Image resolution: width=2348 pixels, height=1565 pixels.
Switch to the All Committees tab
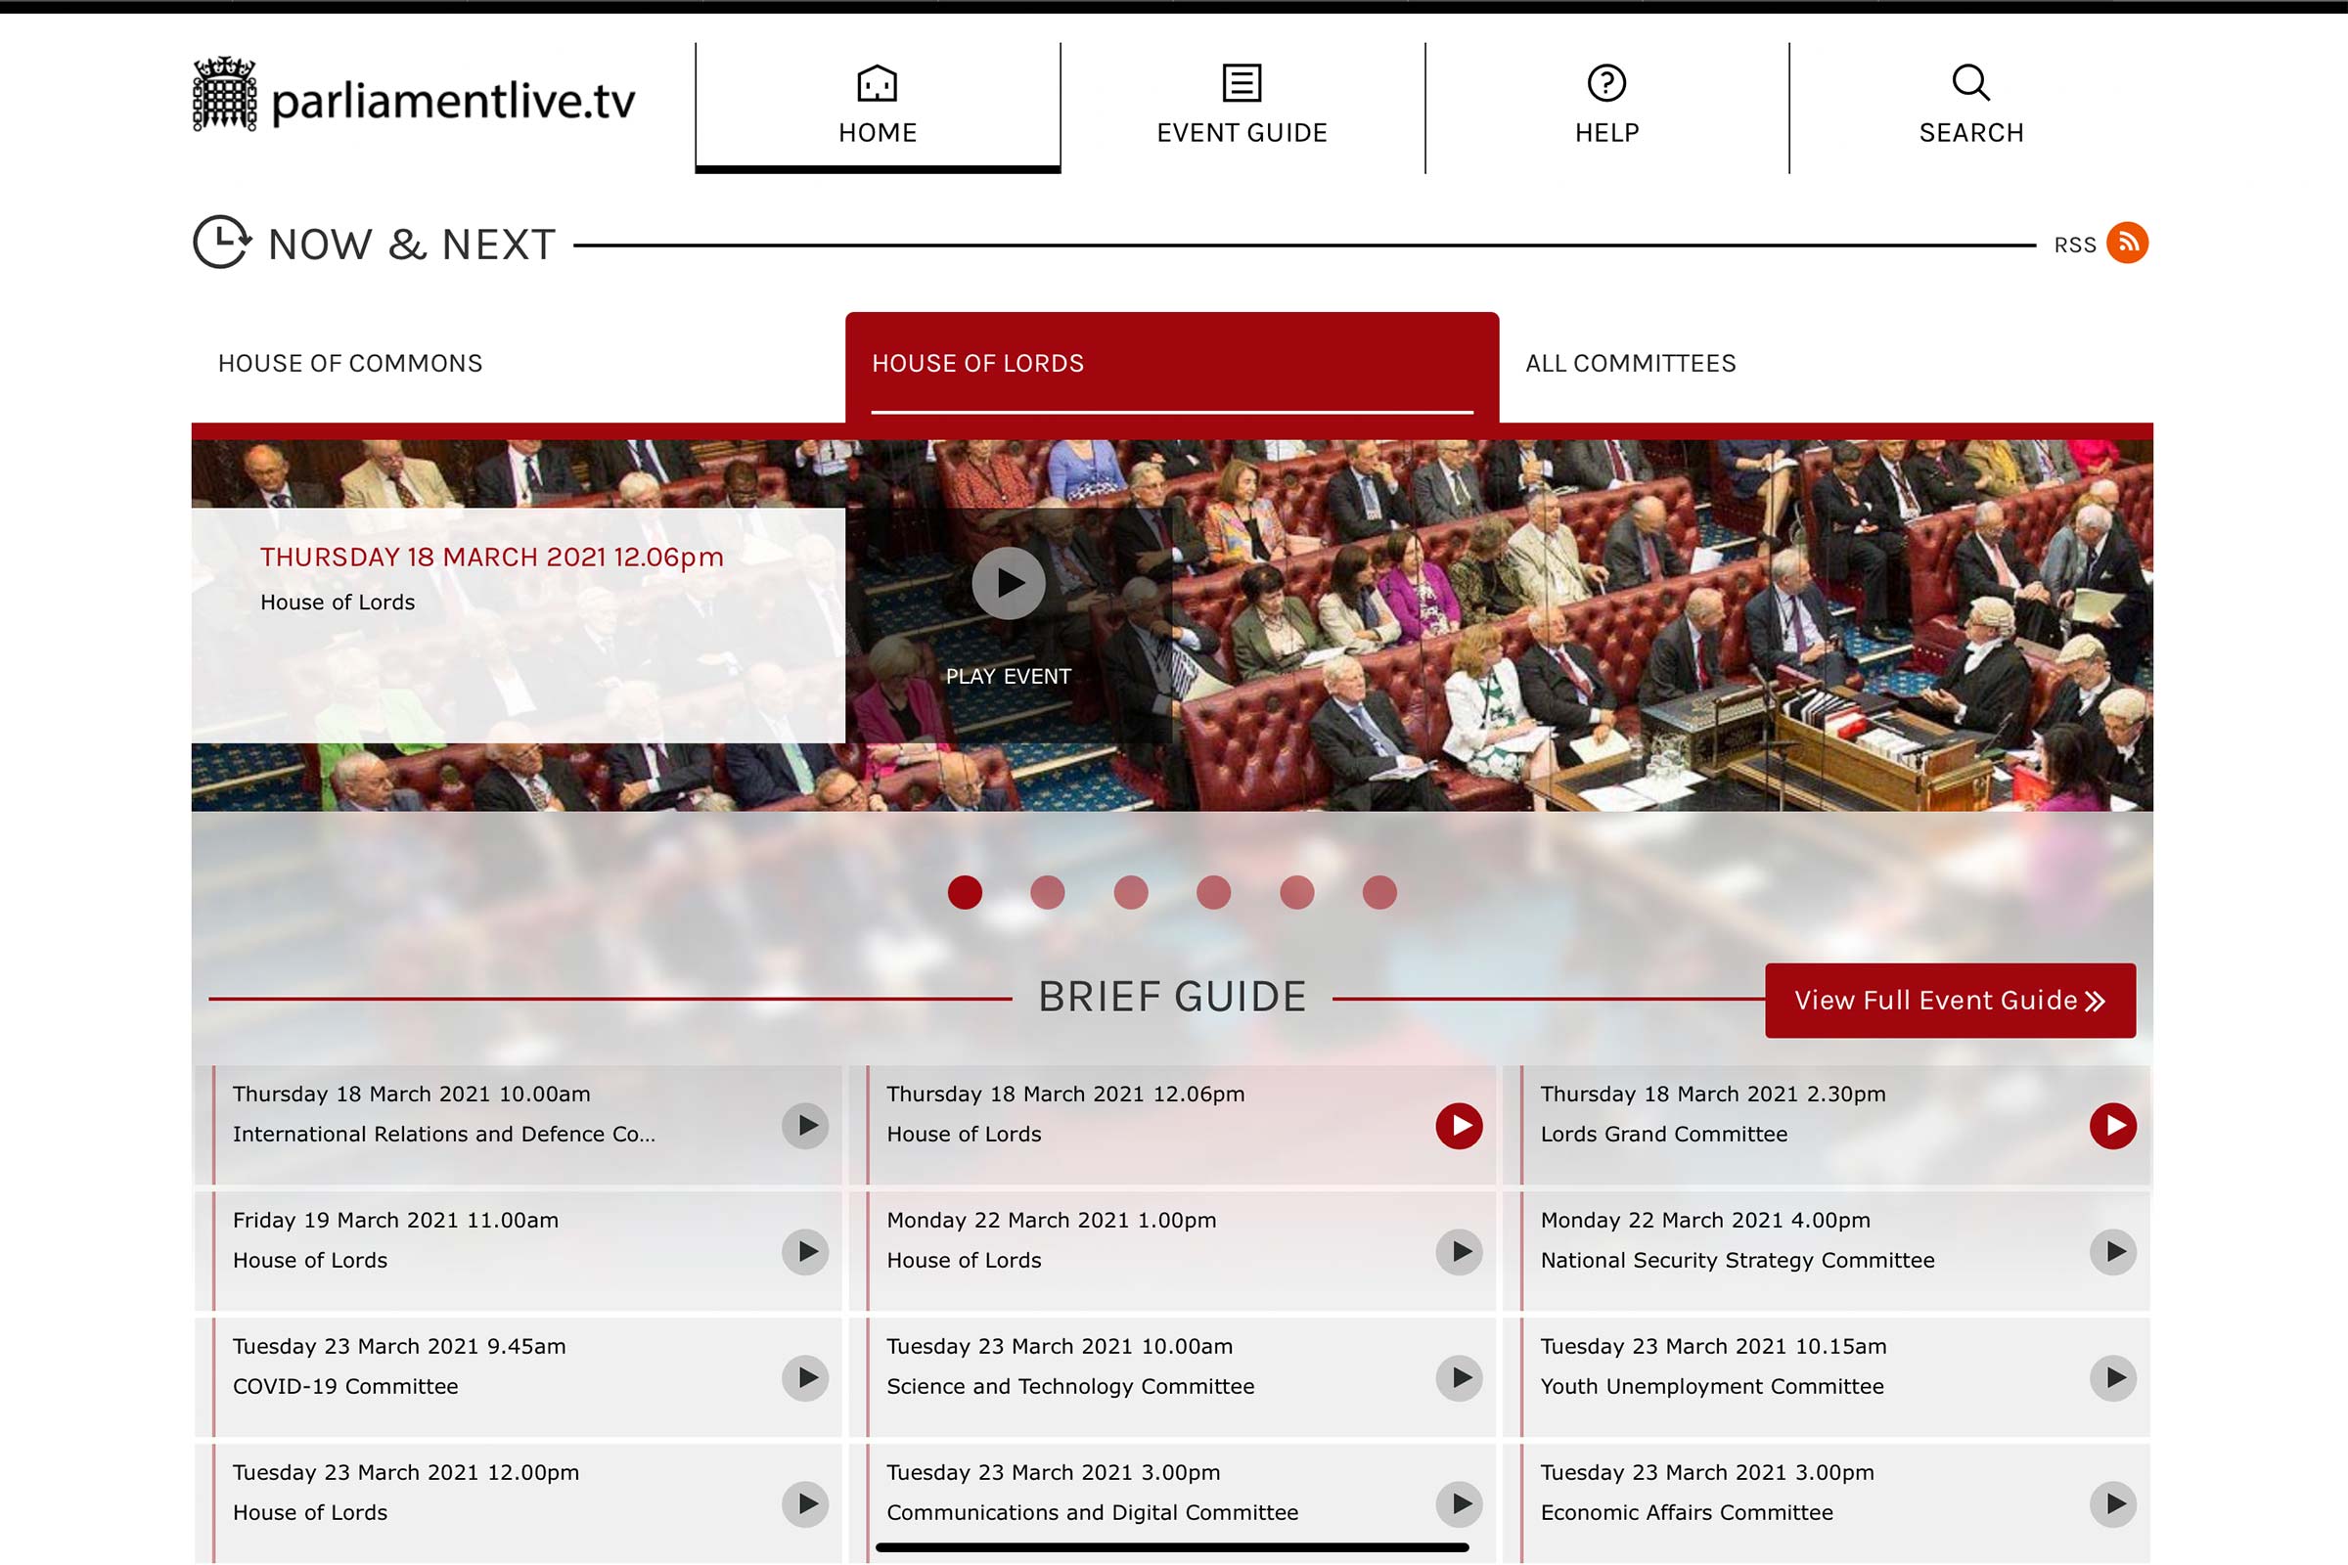(1630, 363)
